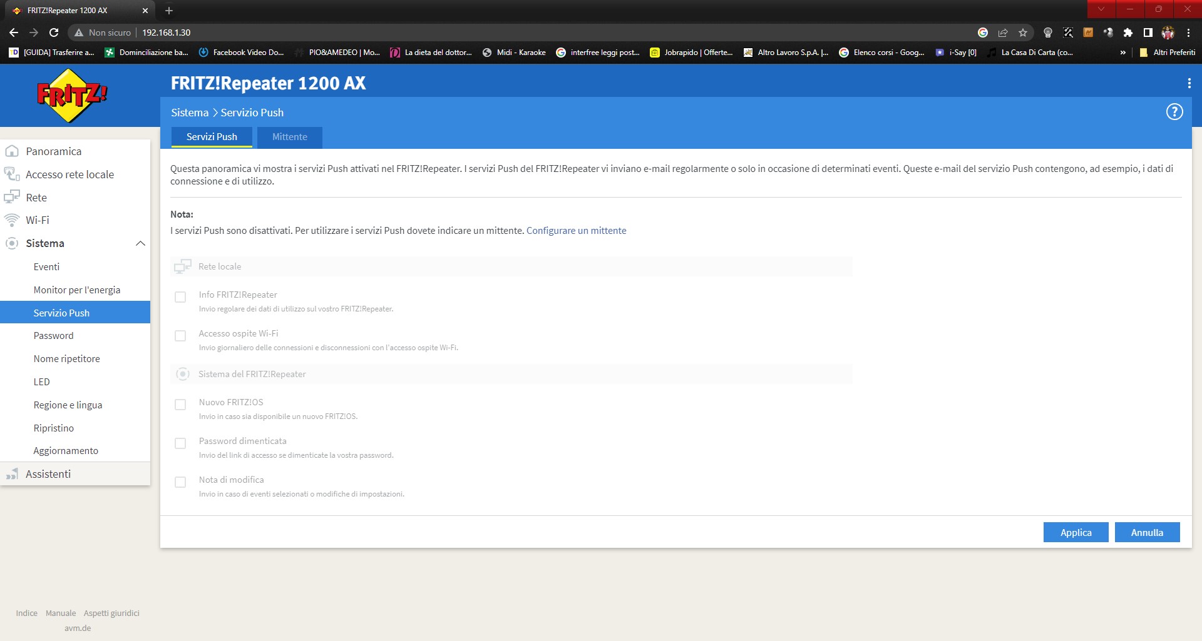The width and height of the screenshot is (1202, 641).
Task: Open Ripristino menu item
Action: point(53,428)
